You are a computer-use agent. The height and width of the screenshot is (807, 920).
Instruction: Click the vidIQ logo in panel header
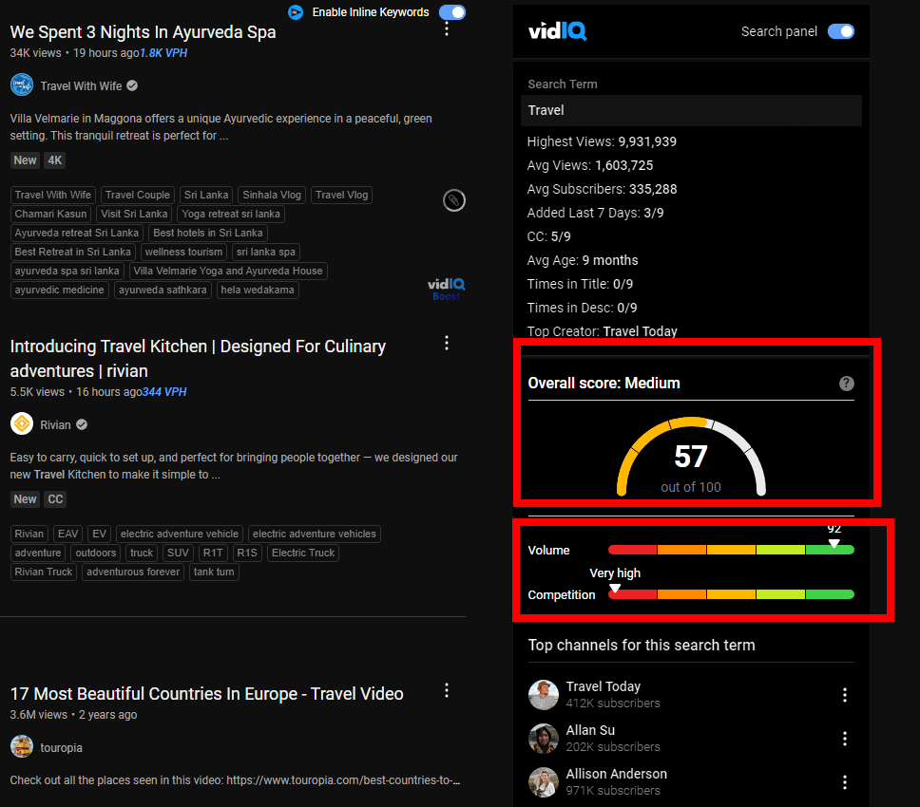557,31
